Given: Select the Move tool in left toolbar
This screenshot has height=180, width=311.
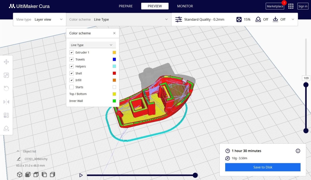Looking at the screenshot, I should [x=6, y=62].
